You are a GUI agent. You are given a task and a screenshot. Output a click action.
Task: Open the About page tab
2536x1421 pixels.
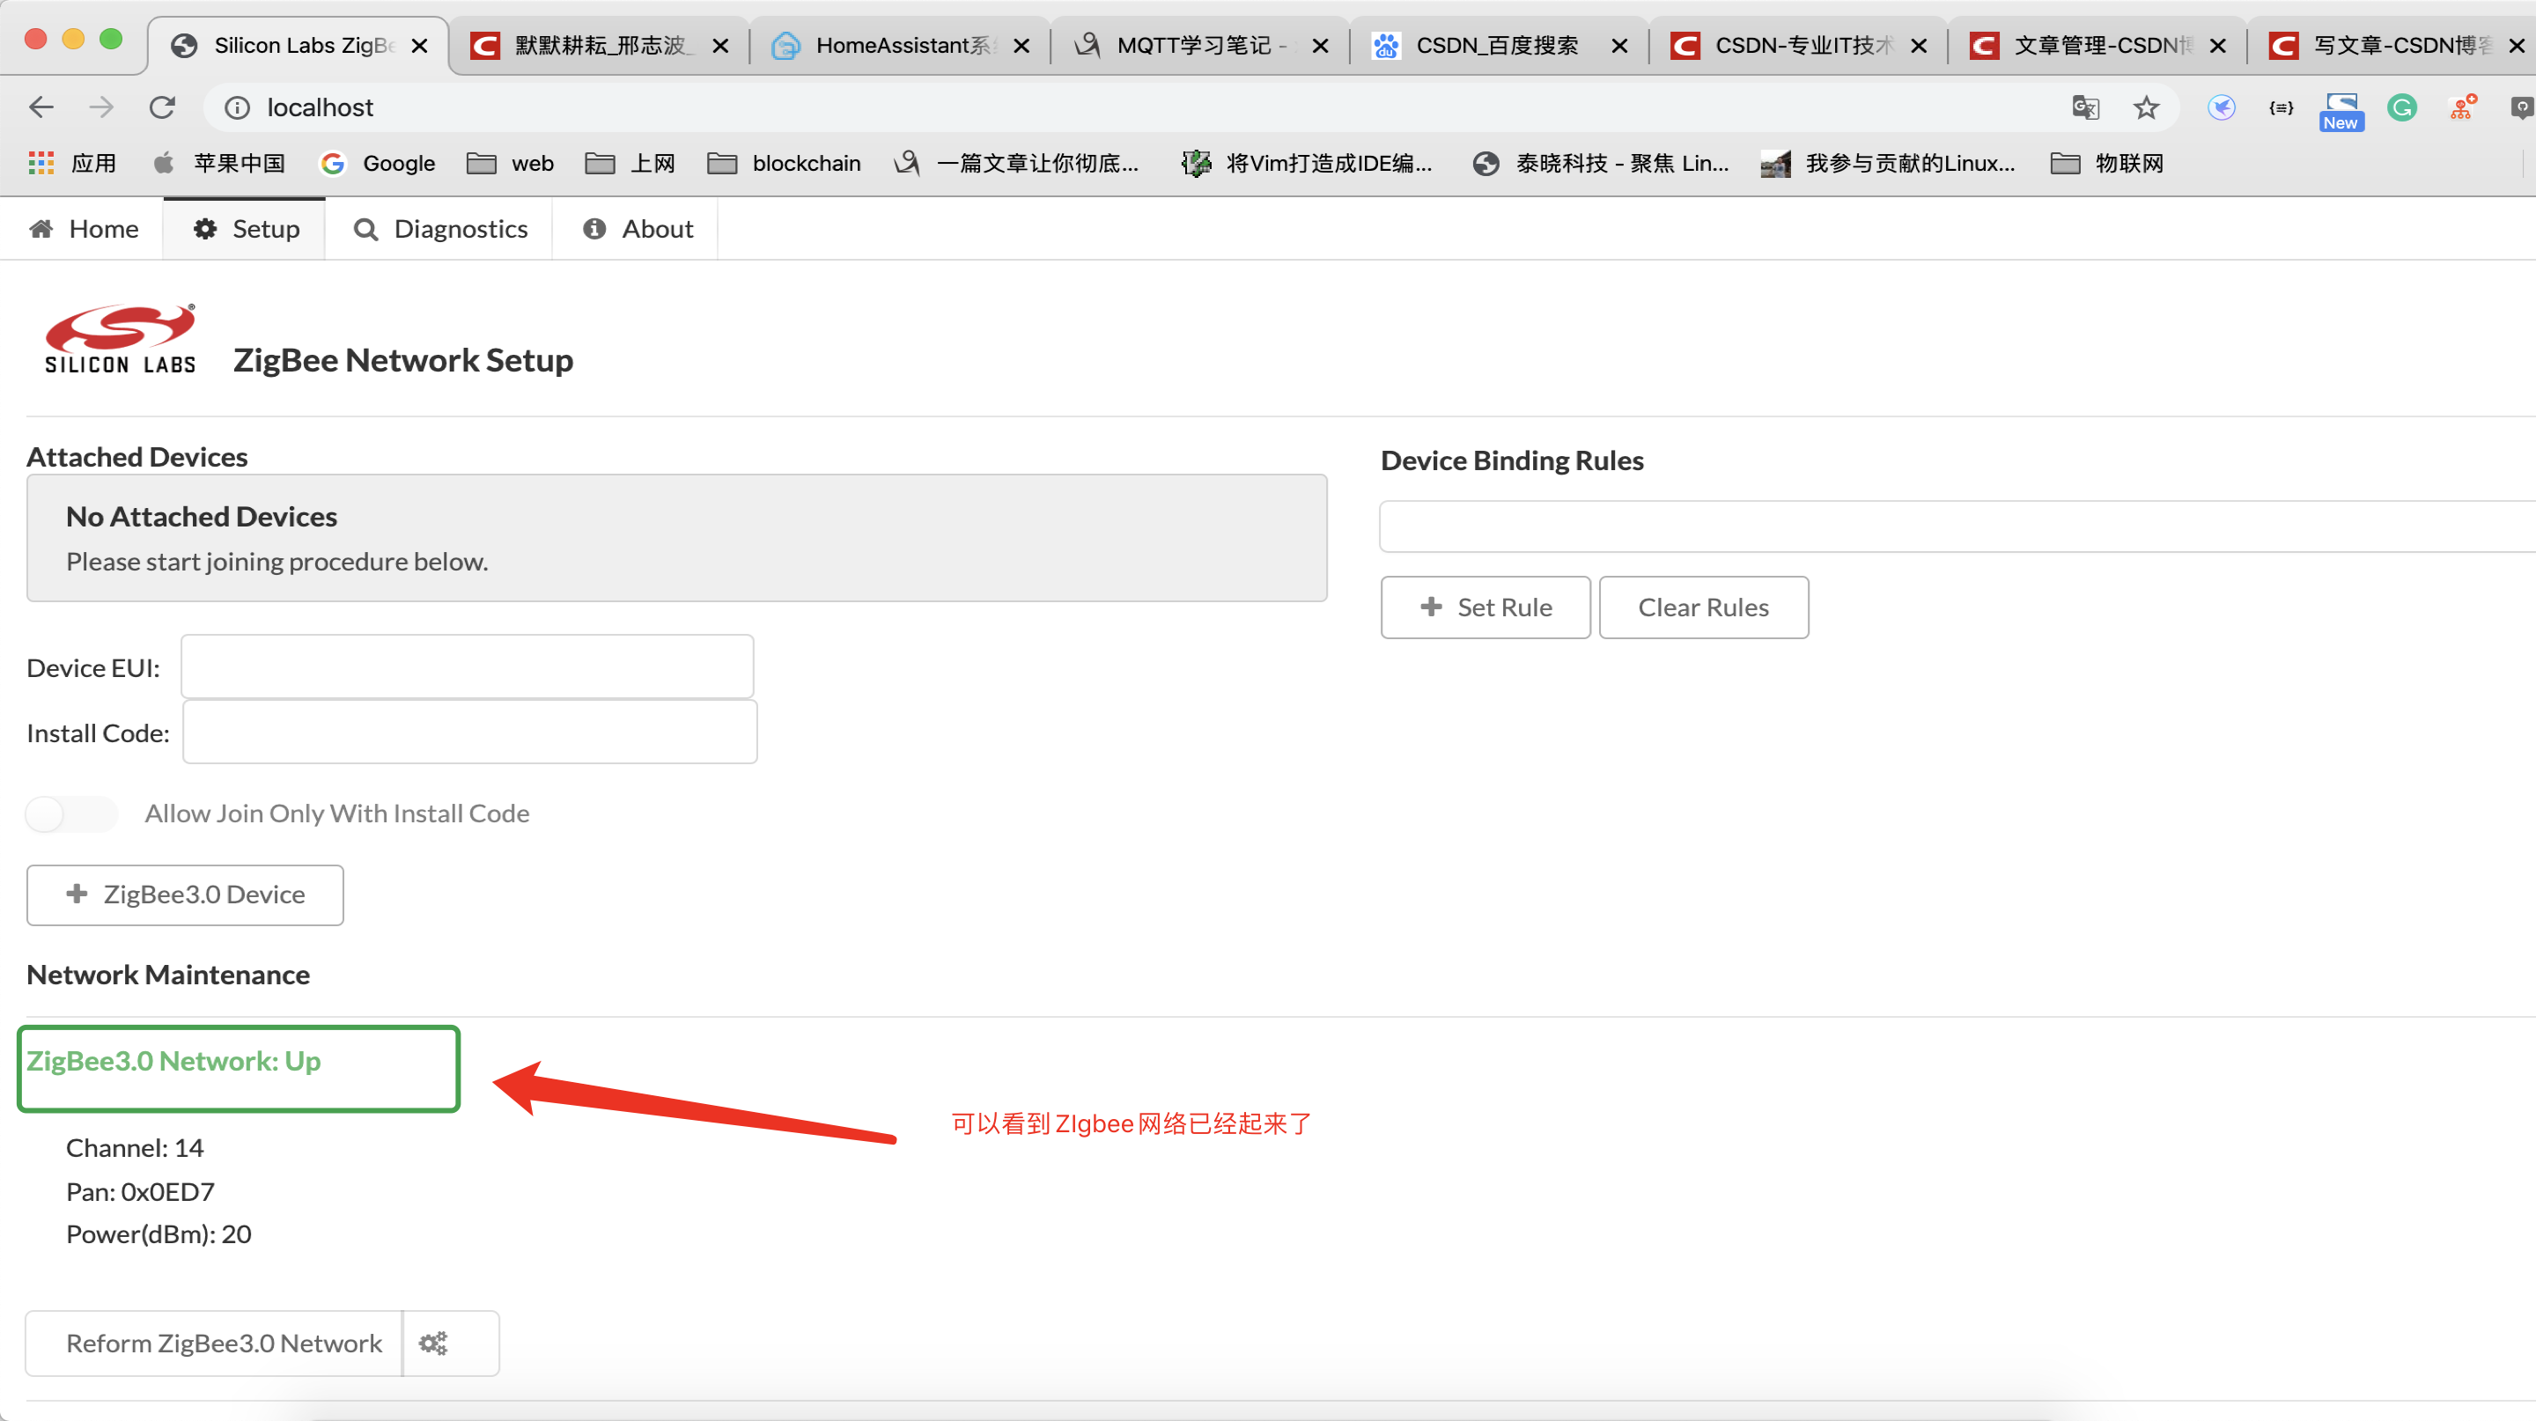coord(636,228)
